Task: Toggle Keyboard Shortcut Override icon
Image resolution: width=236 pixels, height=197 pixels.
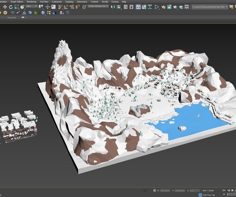Action: 53,7
